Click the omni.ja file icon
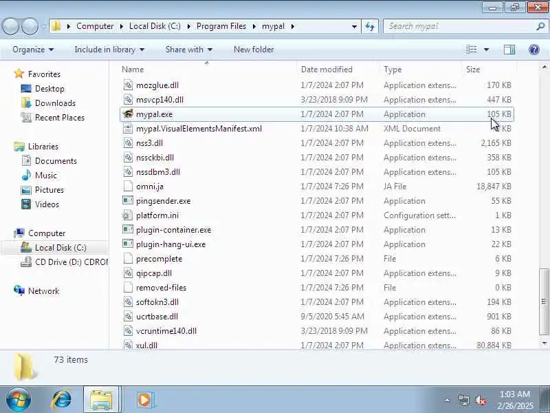The width and height of the screenshot is (550, 413). pos(128,187)
